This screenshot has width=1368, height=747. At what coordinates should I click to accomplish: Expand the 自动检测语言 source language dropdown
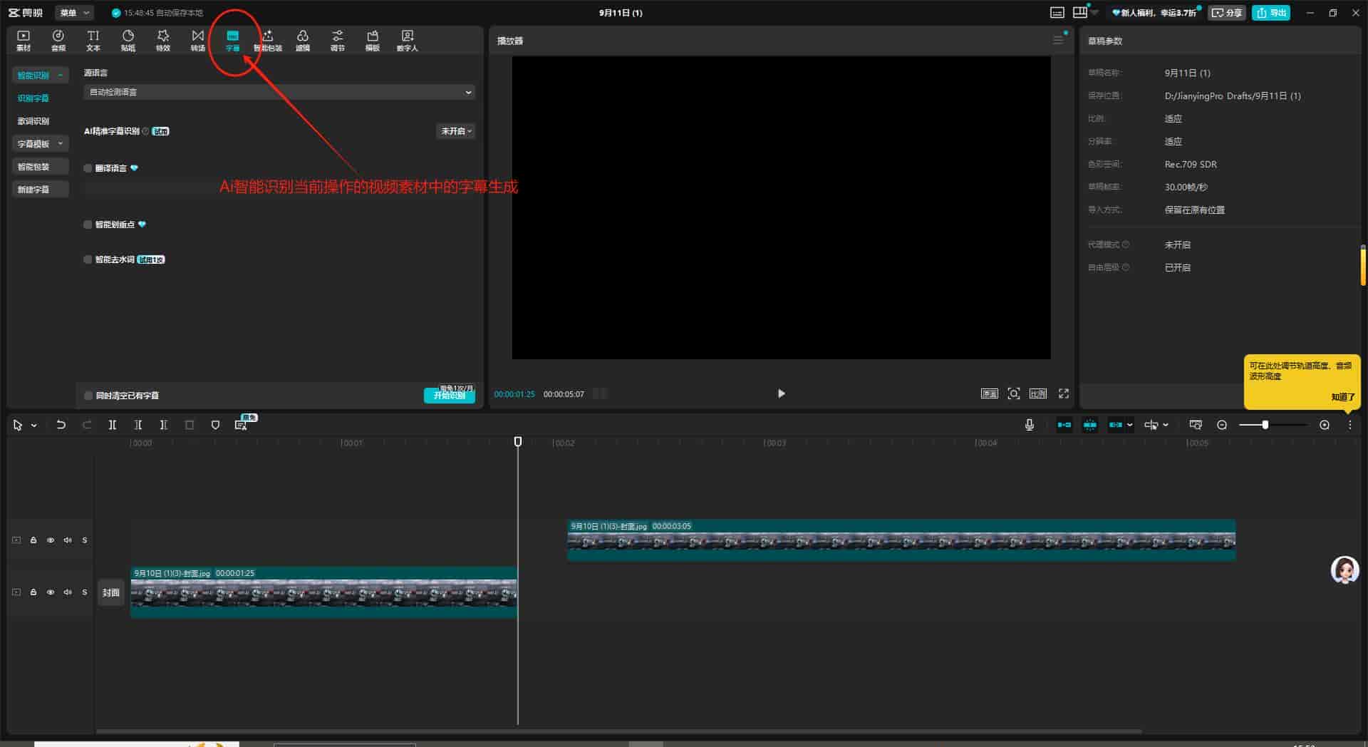coord(279,92)
